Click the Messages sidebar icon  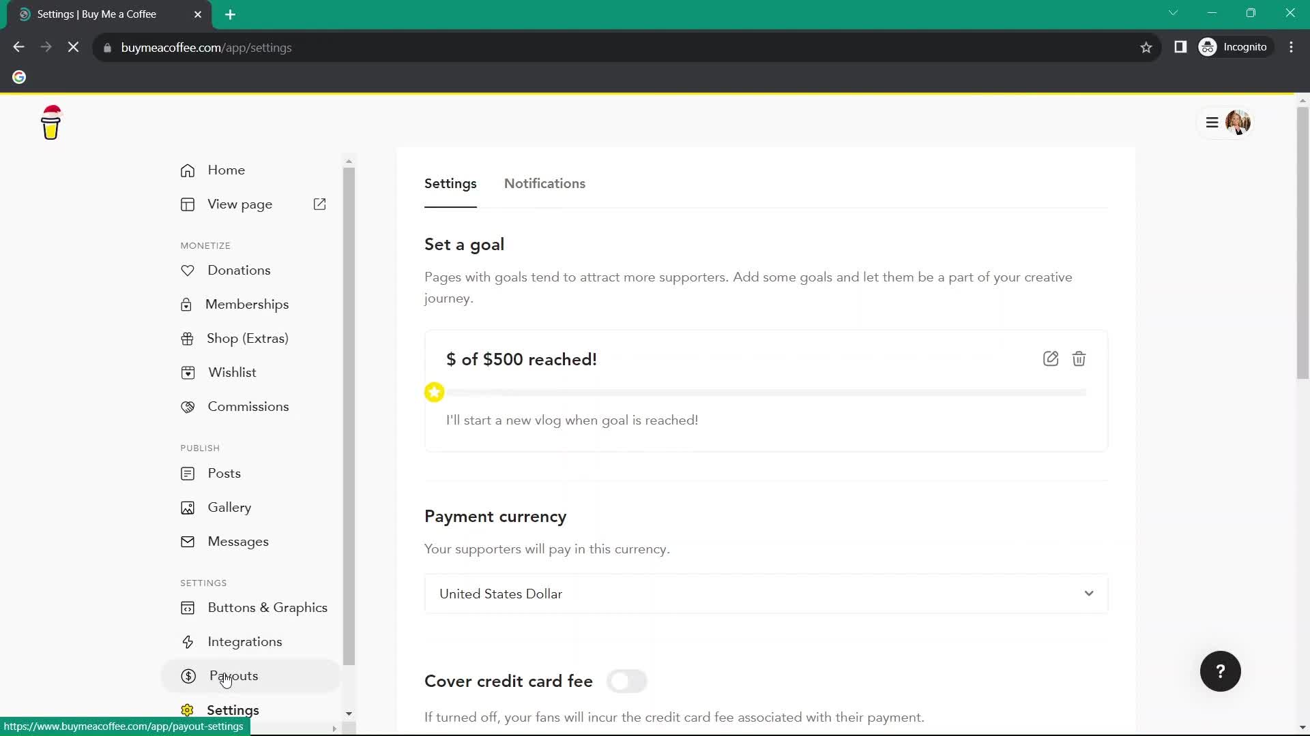(187, 541)
